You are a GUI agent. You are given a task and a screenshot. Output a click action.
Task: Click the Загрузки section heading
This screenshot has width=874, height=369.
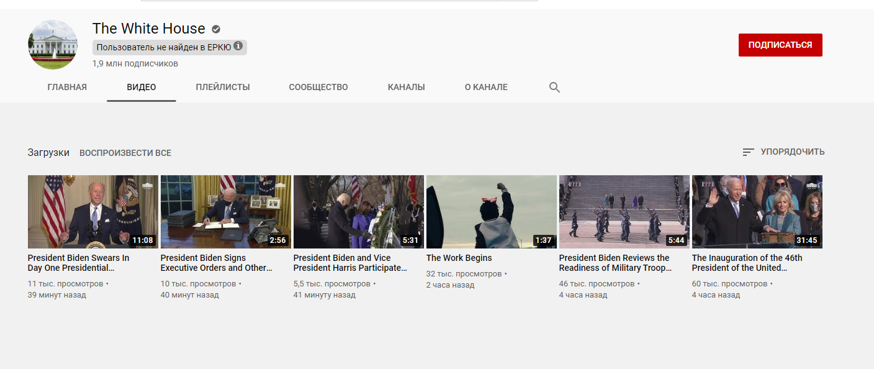(x=48, y=153)
